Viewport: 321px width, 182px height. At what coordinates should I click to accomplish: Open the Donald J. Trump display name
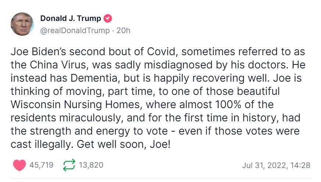point(70,18)
